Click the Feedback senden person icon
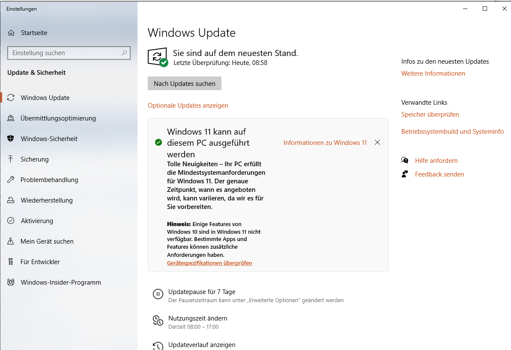 click(405, 174)
